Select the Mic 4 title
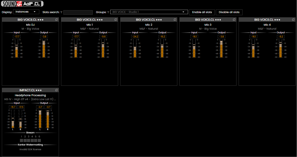This screenshot has width=297, height=157. (x=267, y=25)
